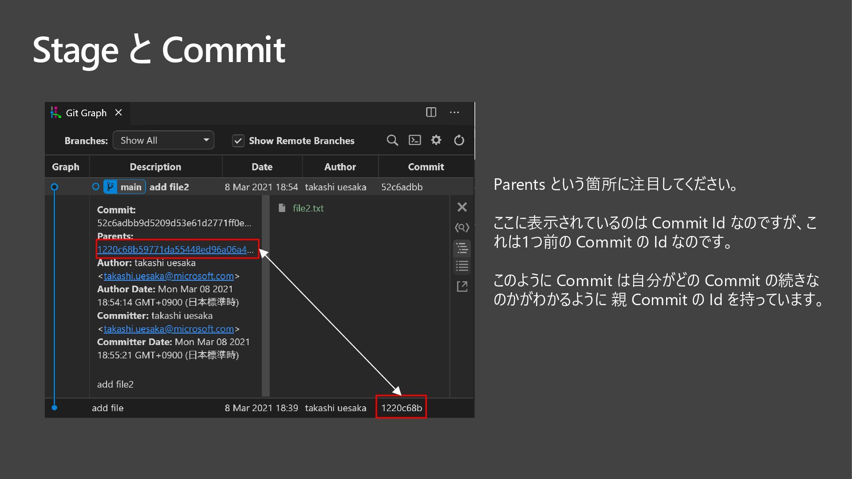The height and width of the screenshot is (479, 852).
Task: Click the author email link
Action: pyautogui.click(x=169, y=276)
